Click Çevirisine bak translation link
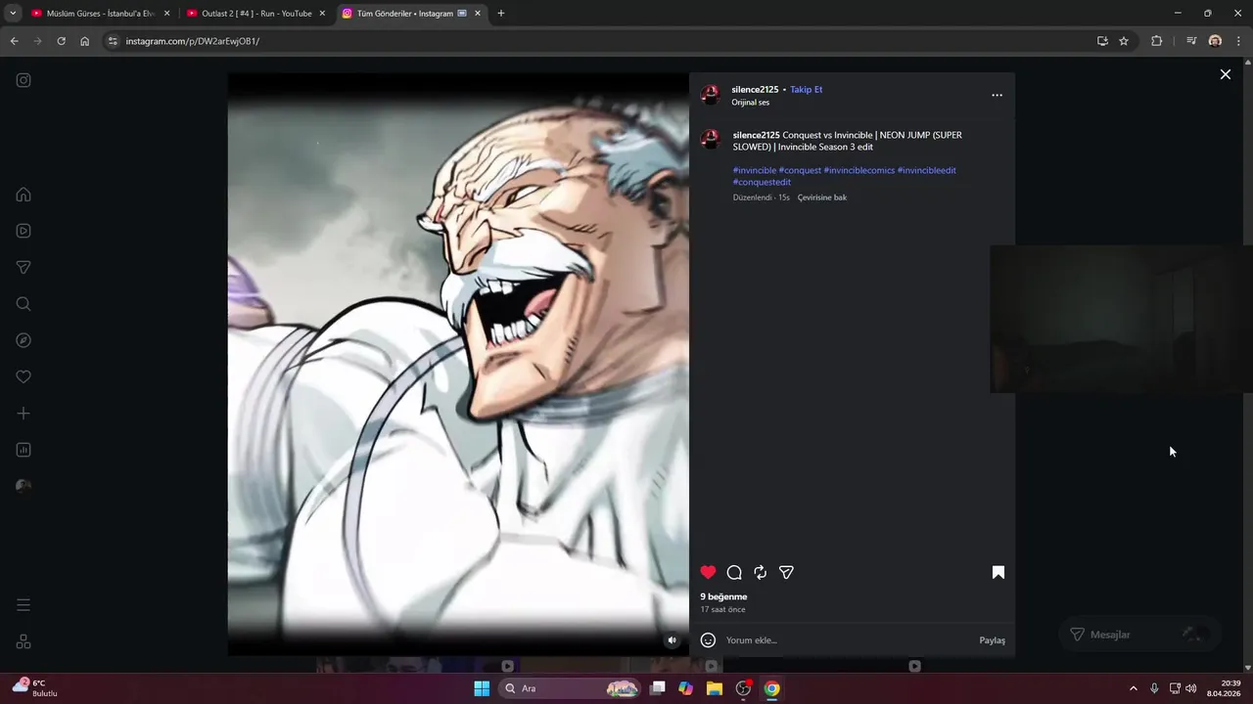The height and width of the screenshot is (704, 1253). pyautogui.click(x=822, y=198)
